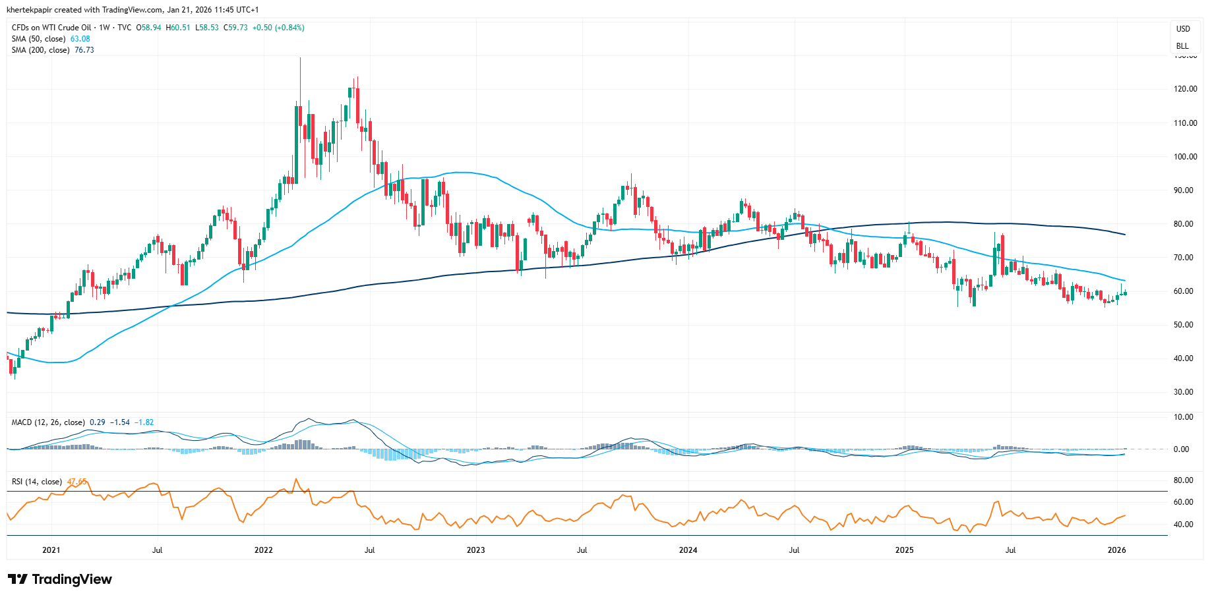
Task: Select the BLL unit label
Action: click(1182, 46)
